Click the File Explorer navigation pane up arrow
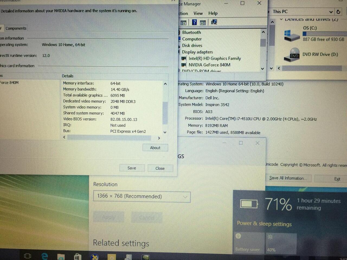 (272, 22)
